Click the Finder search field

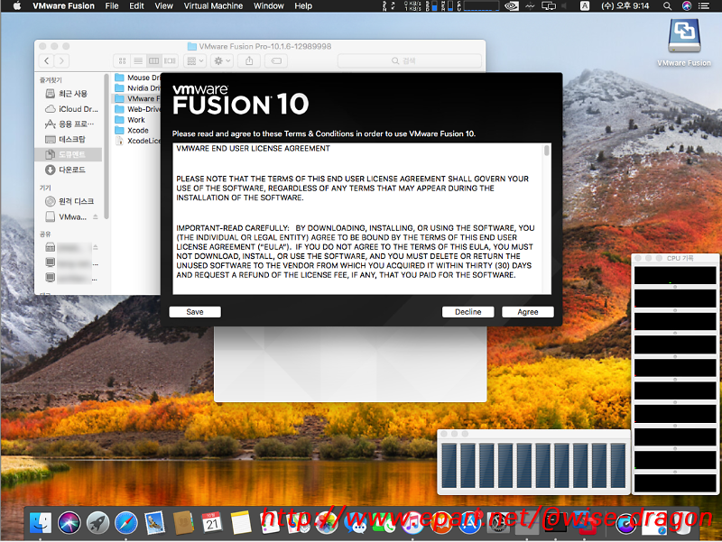(x=410, y=60)
